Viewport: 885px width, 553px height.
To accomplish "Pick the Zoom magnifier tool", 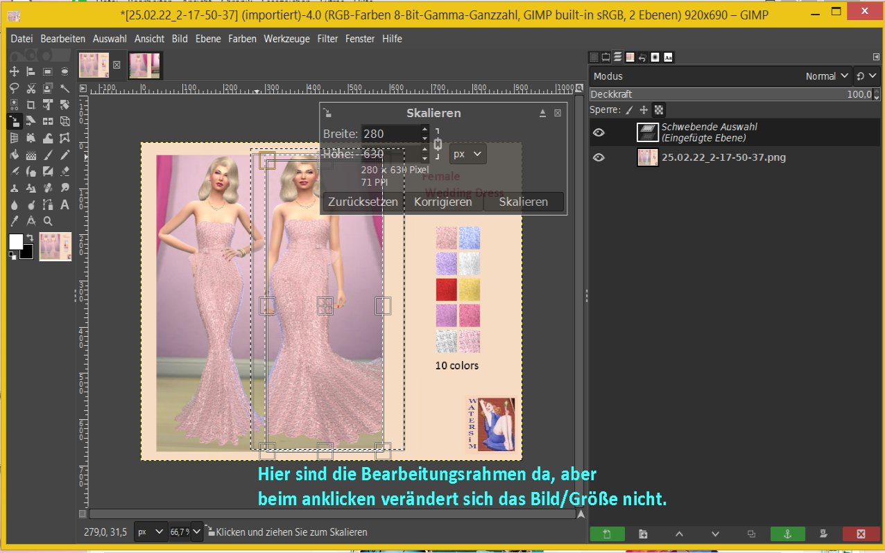I will coord(48,222).
